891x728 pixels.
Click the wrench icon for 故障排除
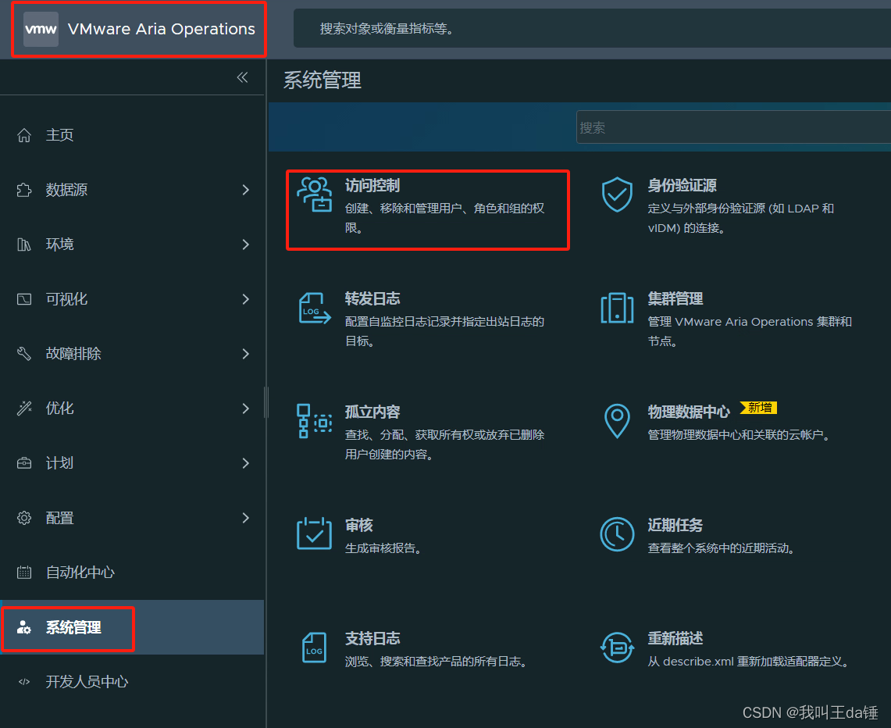[24, 354]
